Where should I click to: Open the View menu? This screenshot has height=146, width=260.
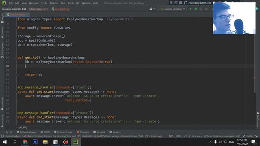click(x=24, y=3)
